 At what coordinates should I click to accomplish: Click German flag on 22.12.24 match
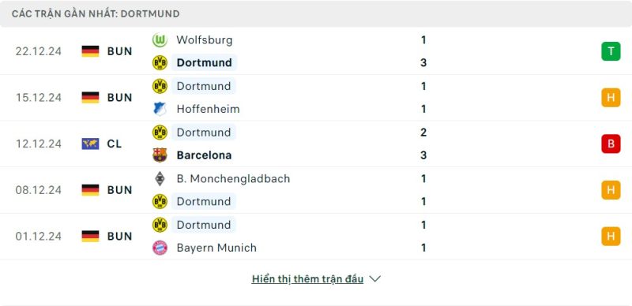90,51
